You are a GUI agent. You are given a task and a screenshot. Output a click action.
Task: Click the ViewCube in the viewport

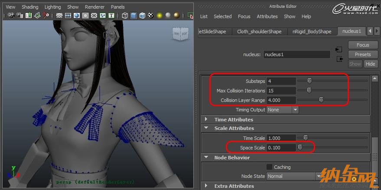coord(181,33)
